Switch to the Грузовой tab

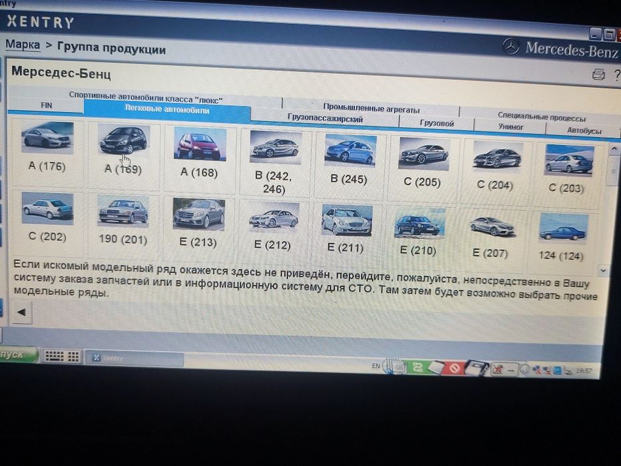point(437,123)
